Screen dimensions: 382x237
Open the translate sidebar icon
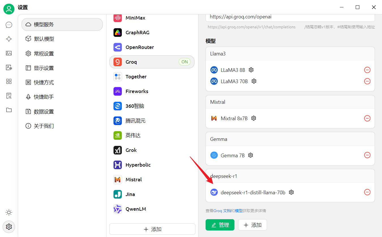click(9, 67)
